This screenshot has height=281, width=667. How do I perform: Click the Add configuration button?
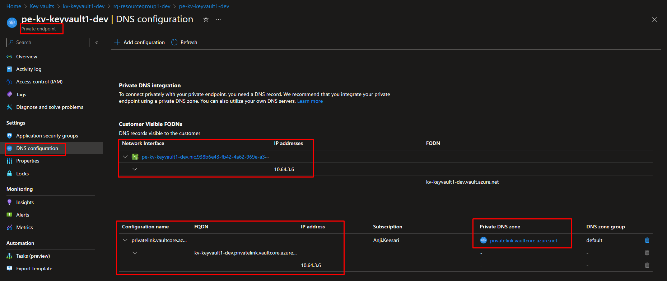click(140, 42)
